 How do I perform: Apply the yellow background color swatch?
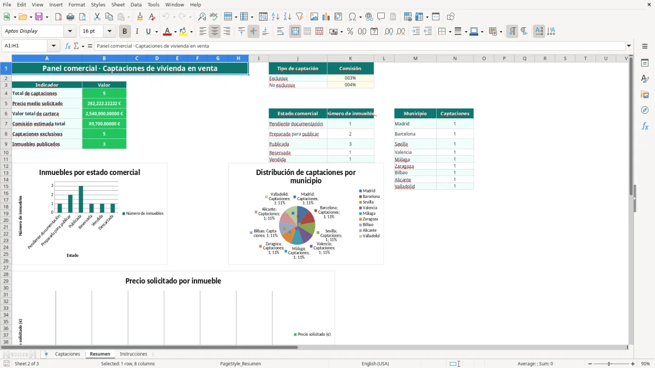pos(183,32)
